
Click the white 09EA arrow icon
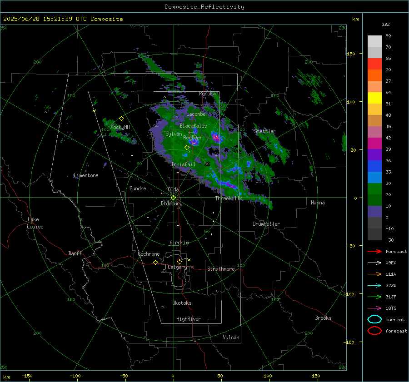pyautogui.click(x=374, y=263)
